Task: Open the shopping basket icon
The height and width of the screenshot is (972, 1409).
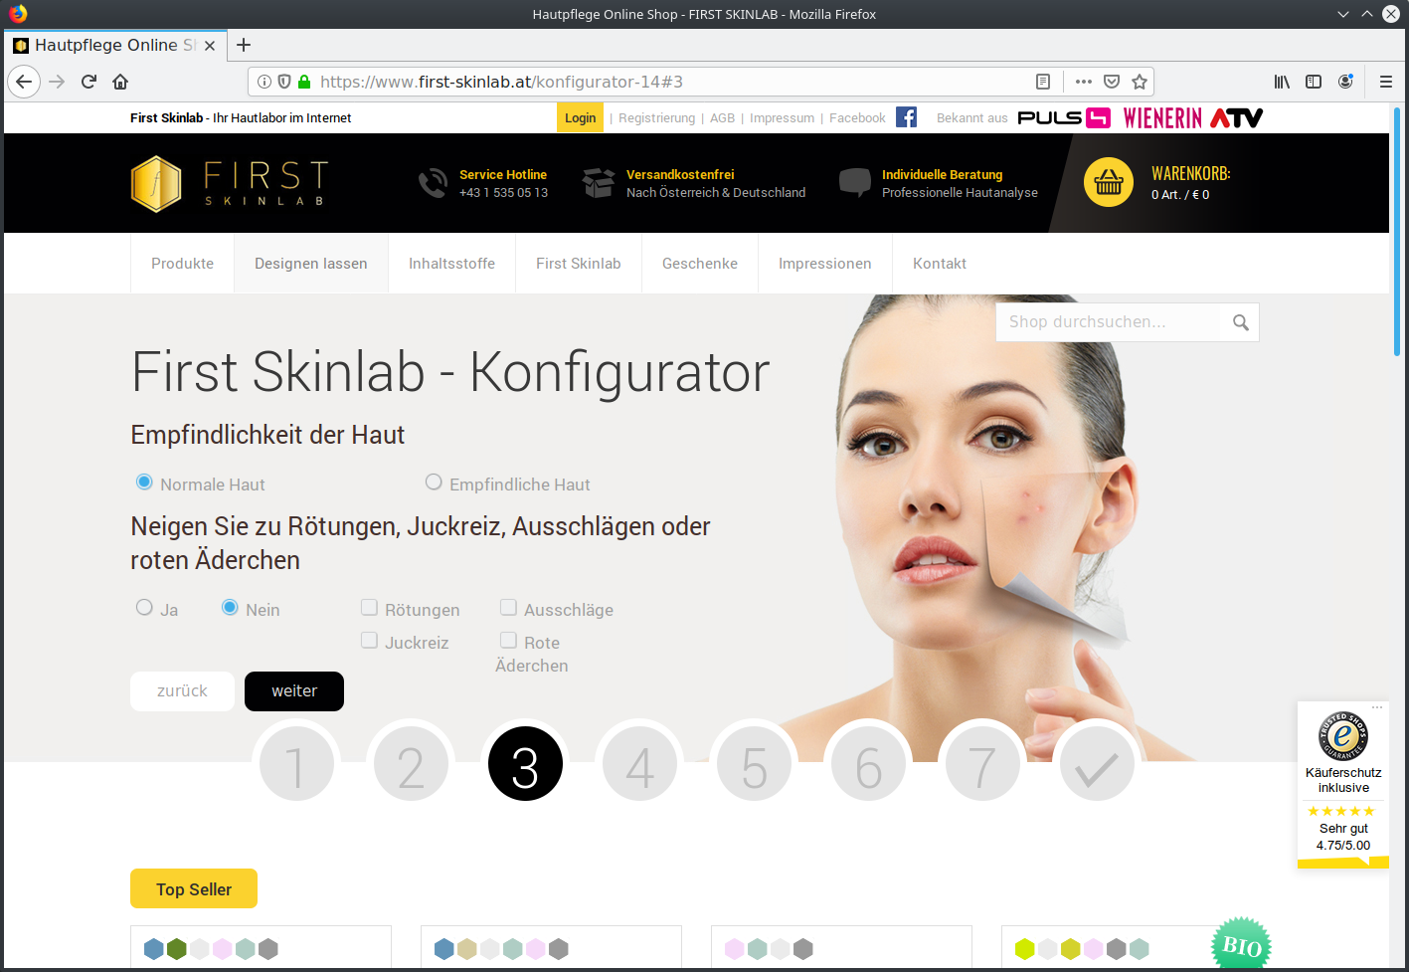Action: pos(1109,182)
